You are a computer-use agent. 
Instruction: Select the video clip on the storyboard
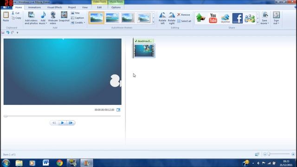144,51
